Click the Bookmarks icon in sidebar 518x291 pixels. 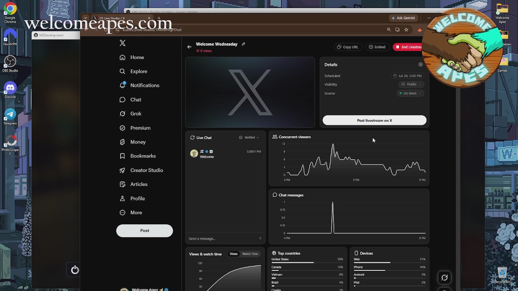[x=123, y=156]
